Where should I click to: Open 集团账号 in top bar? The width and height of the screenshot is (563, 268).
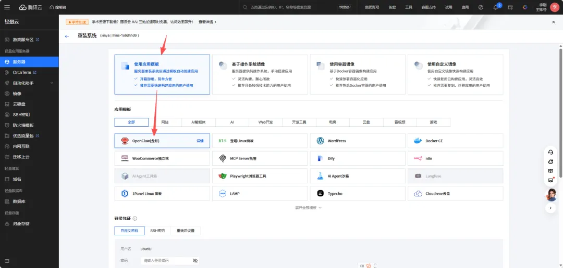pyautogui.click(x=372, y=7)
